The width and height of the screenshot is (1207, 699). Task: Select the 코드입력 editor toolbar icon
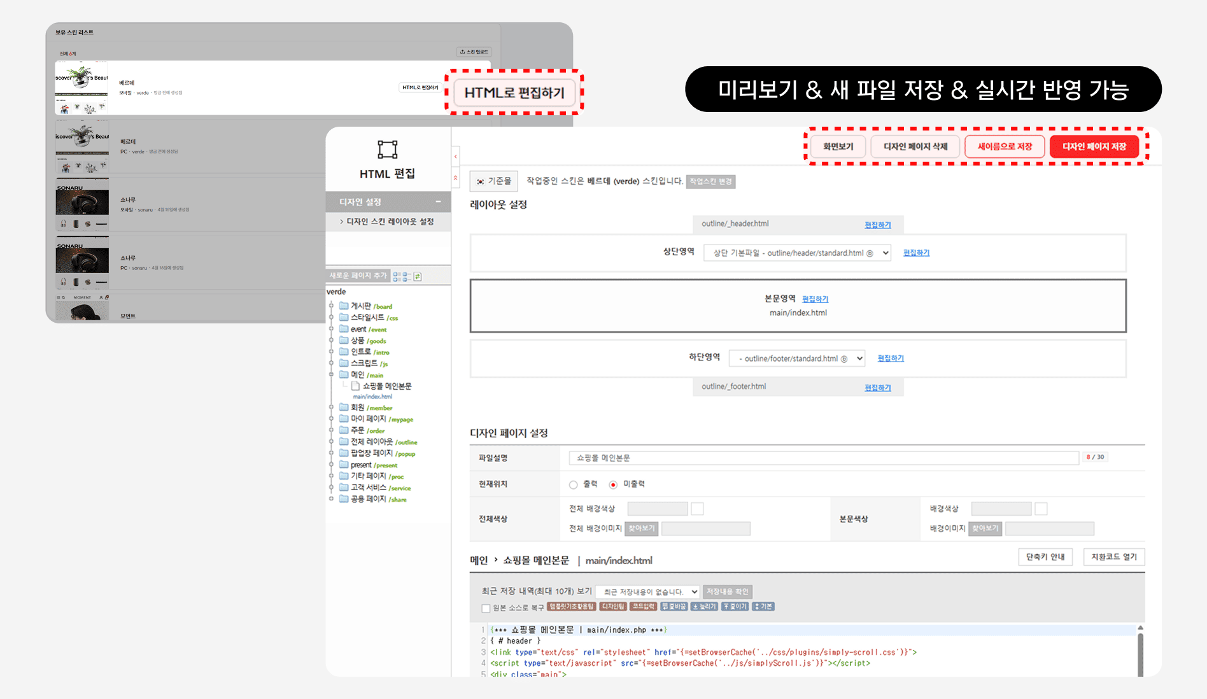[642, 606]
